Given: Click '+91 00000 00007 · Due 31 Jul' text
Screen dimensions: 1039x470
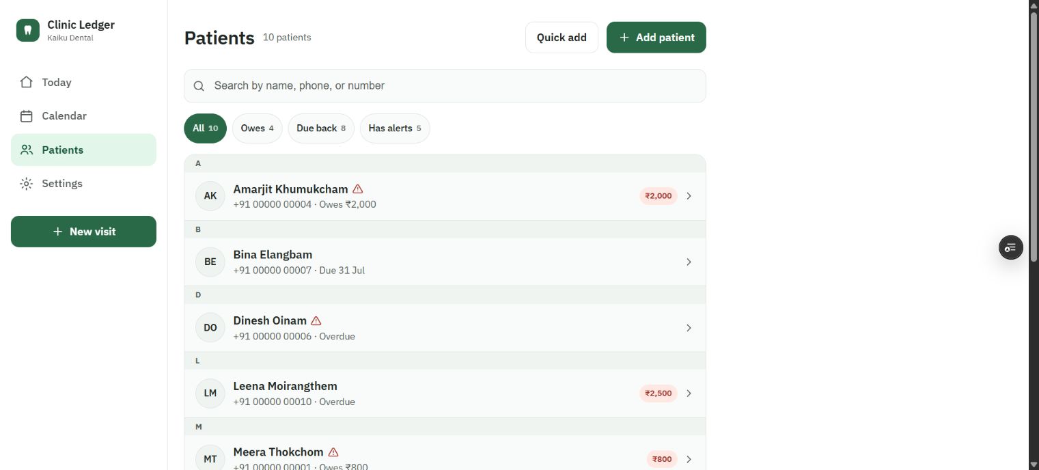Looking at the screenshot, I should coord(299,271).
